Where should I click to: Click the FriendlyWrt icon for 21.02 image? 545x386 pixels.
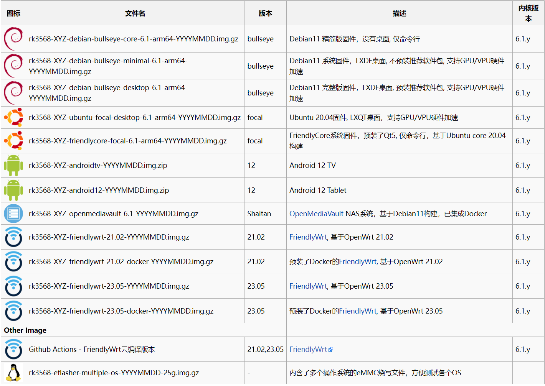tap(13, 237)
